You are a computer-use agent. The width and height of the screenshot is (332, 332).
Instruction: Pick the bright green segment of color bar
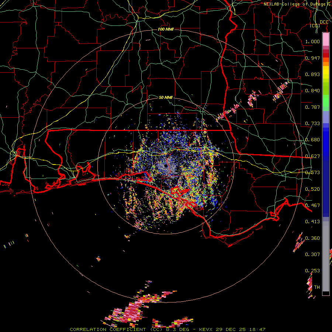(x=326, y=100)
